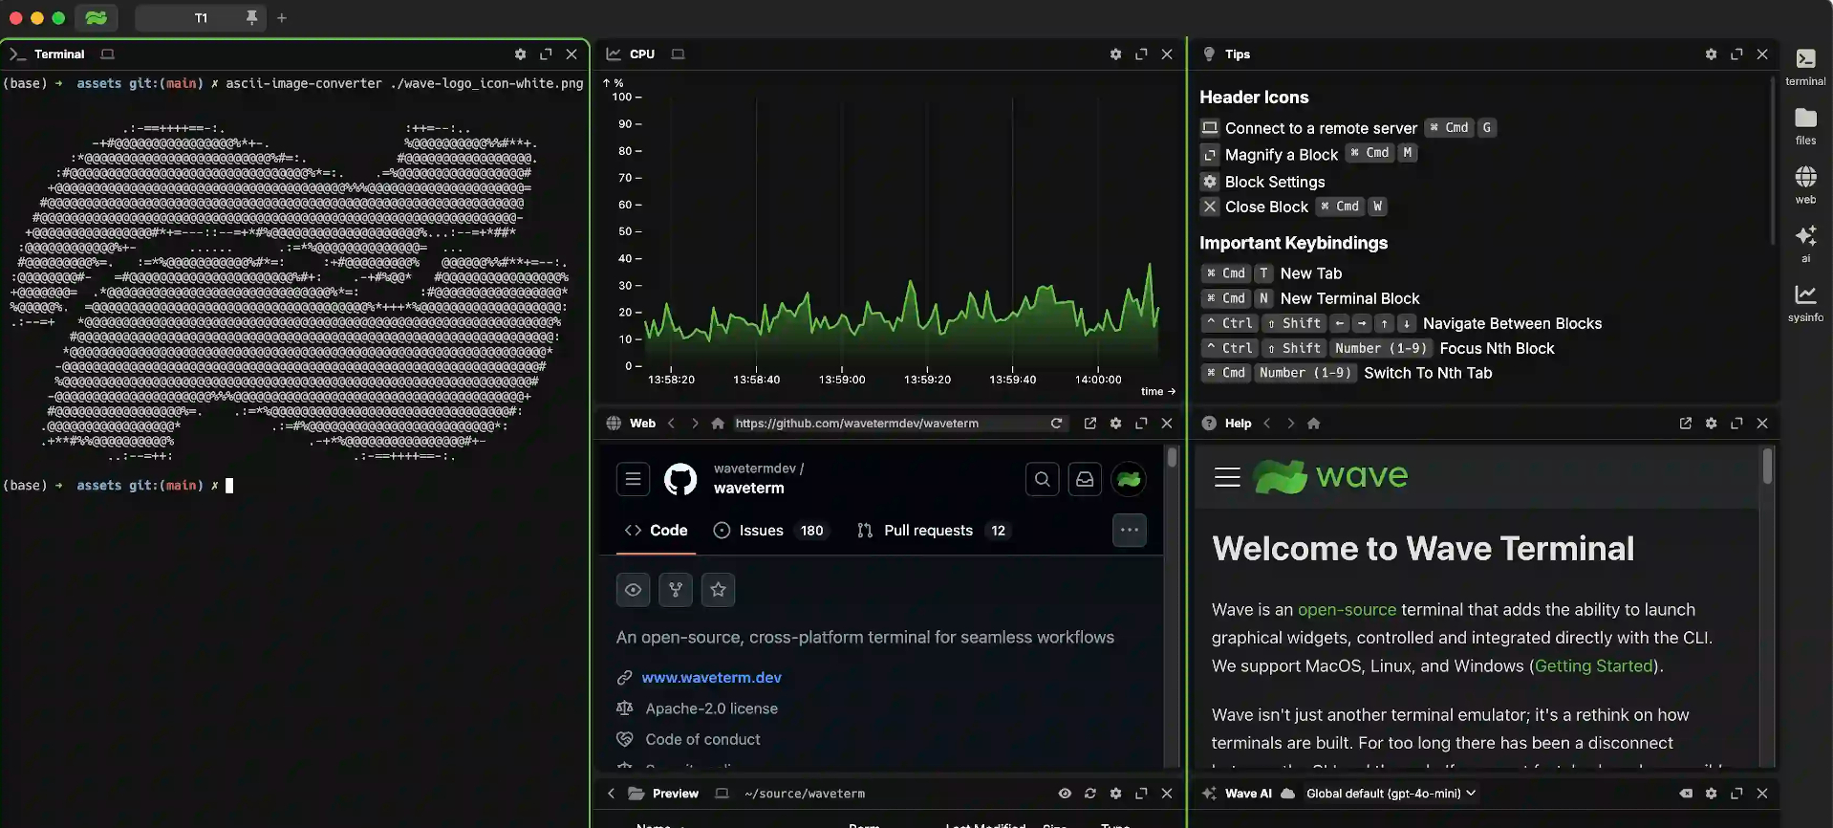This screenshot has width=1833, height=828.
Task: Reload the page in the Web block
Action: click(x=1056, y=424)
